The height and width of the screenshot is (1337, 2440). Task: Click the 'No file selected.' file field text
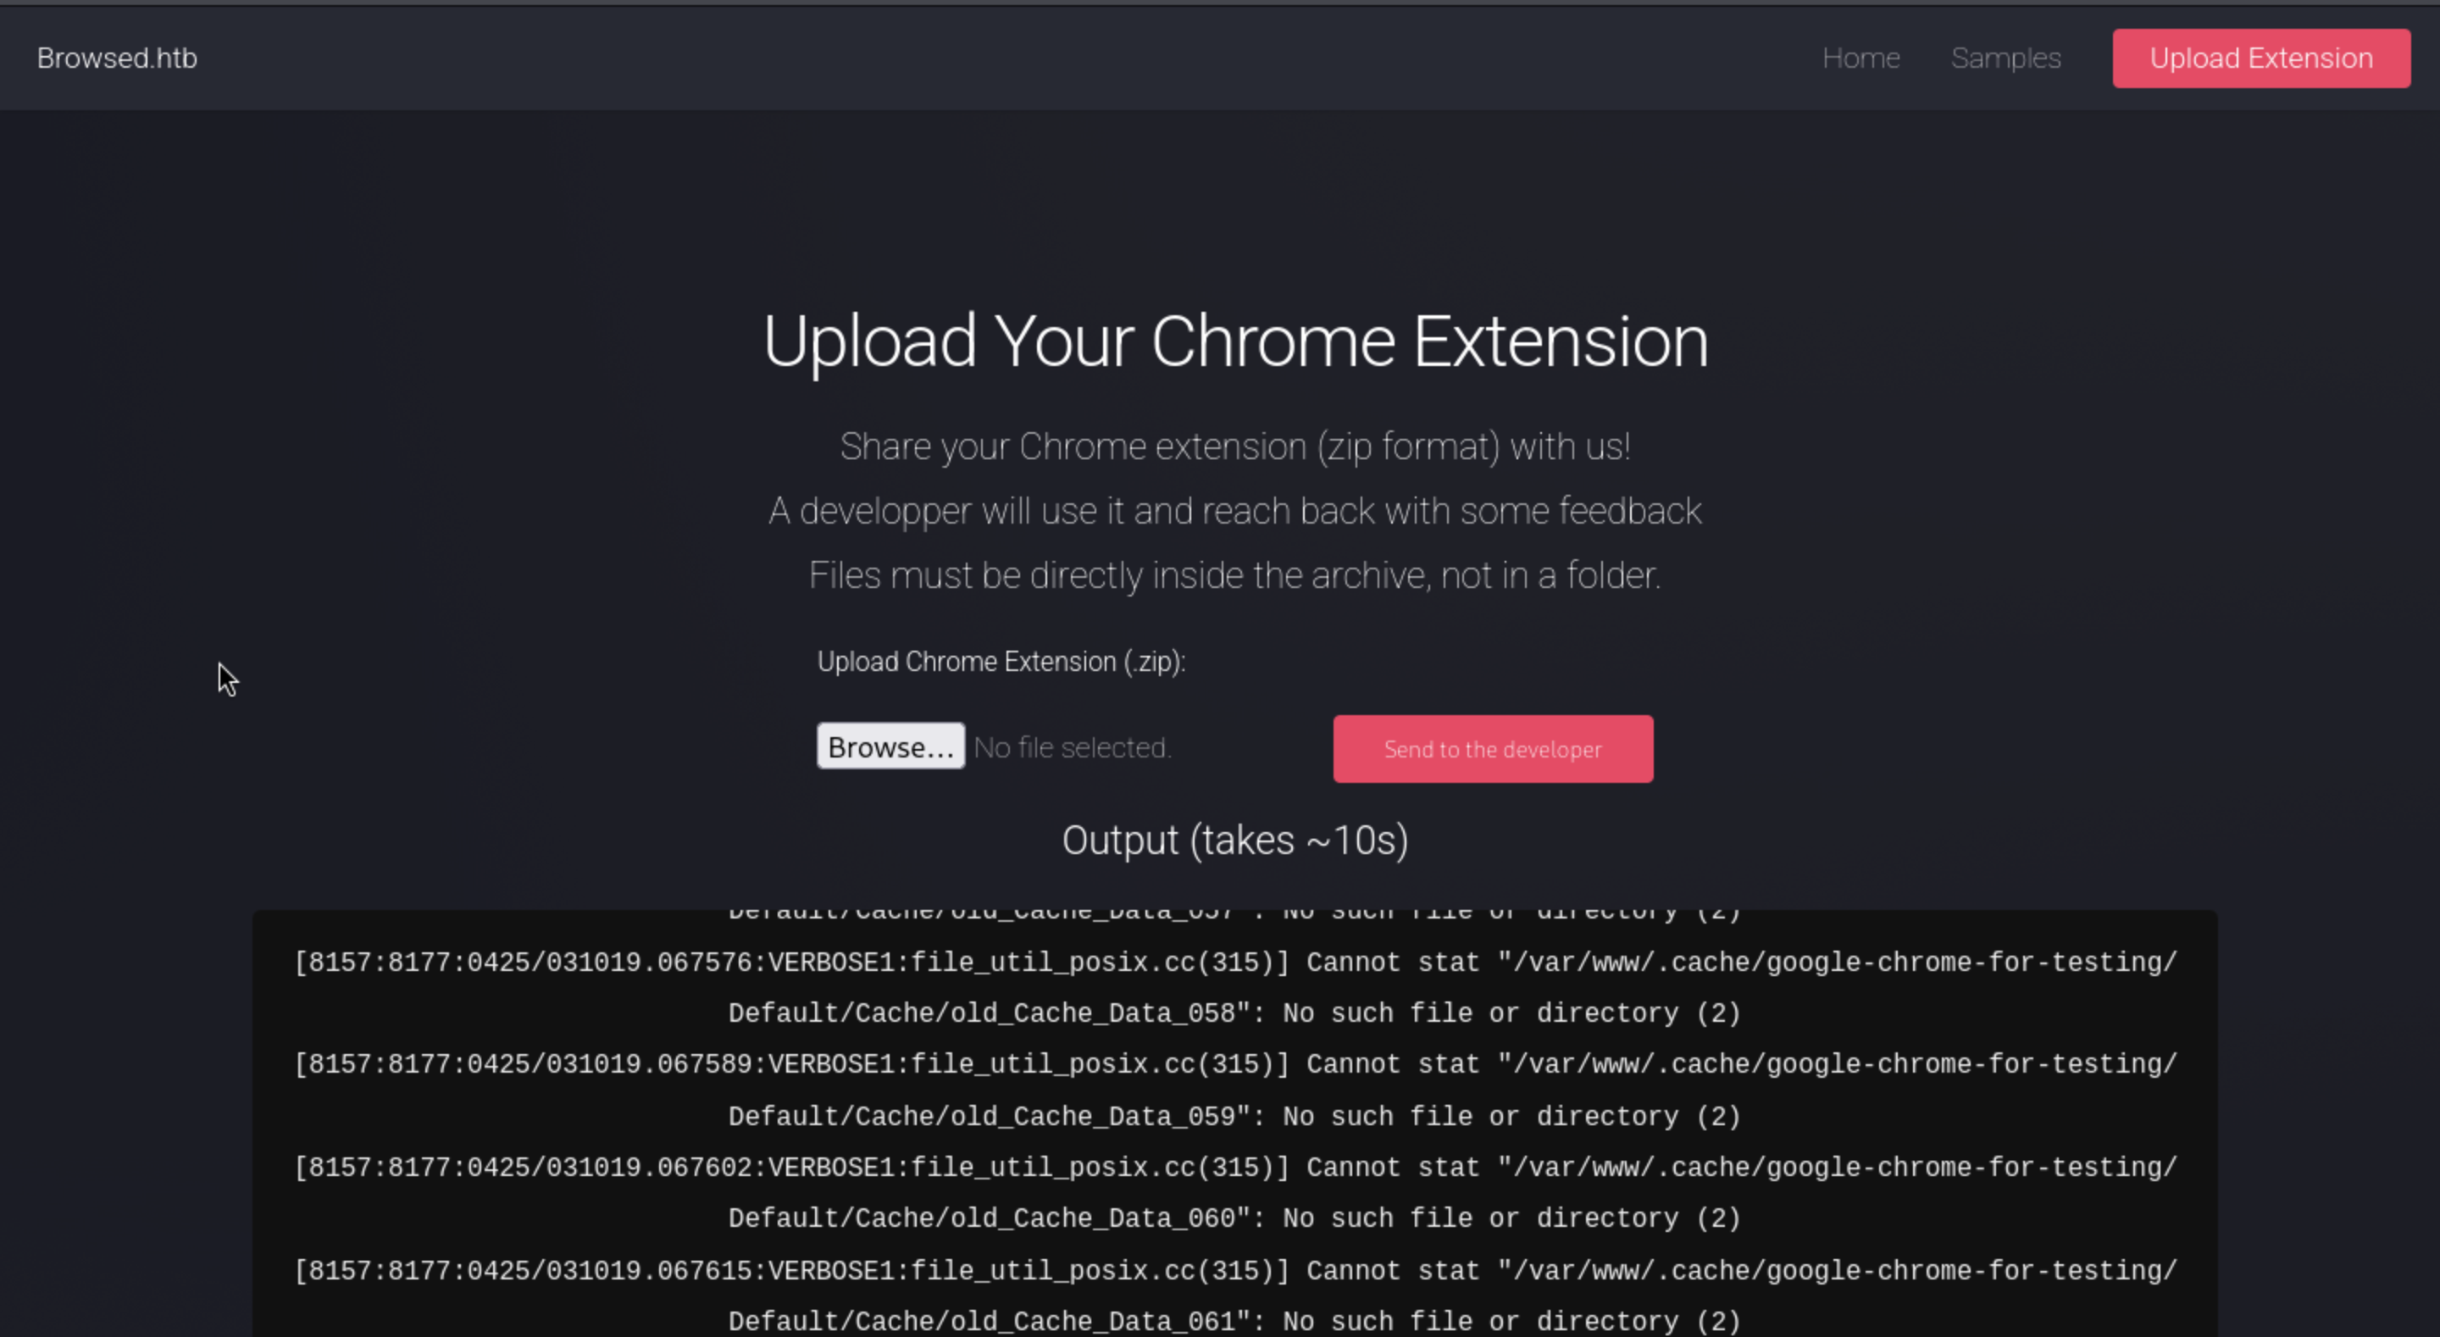1073,747
